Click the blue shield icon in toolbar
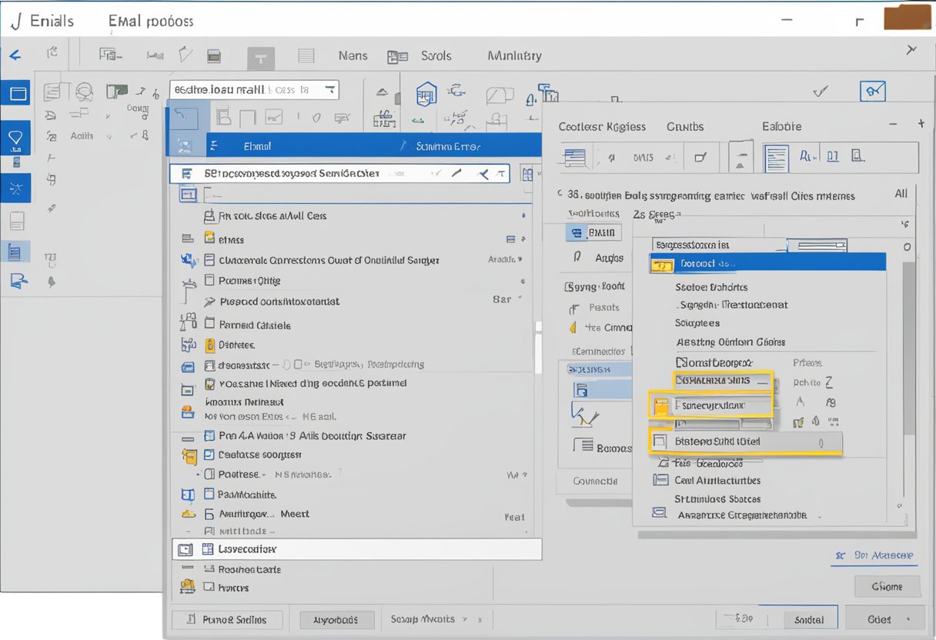The width and height of the screenshot is (936, 640). [x=426, y=95]
